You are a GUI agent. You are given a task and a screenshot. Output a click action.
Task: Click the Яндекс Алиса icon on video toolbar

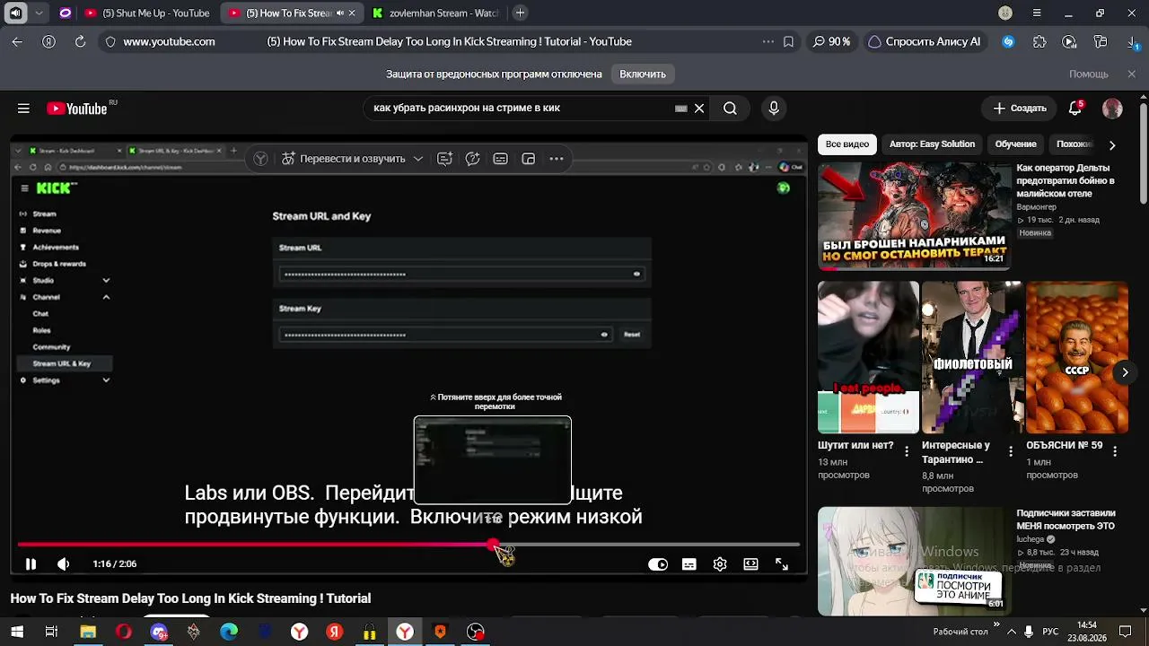pyautogui.click(x=260, y=159)
